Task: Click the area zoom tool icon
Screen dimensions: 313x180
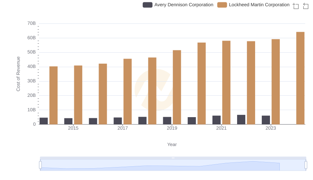Action: (296, 6)
